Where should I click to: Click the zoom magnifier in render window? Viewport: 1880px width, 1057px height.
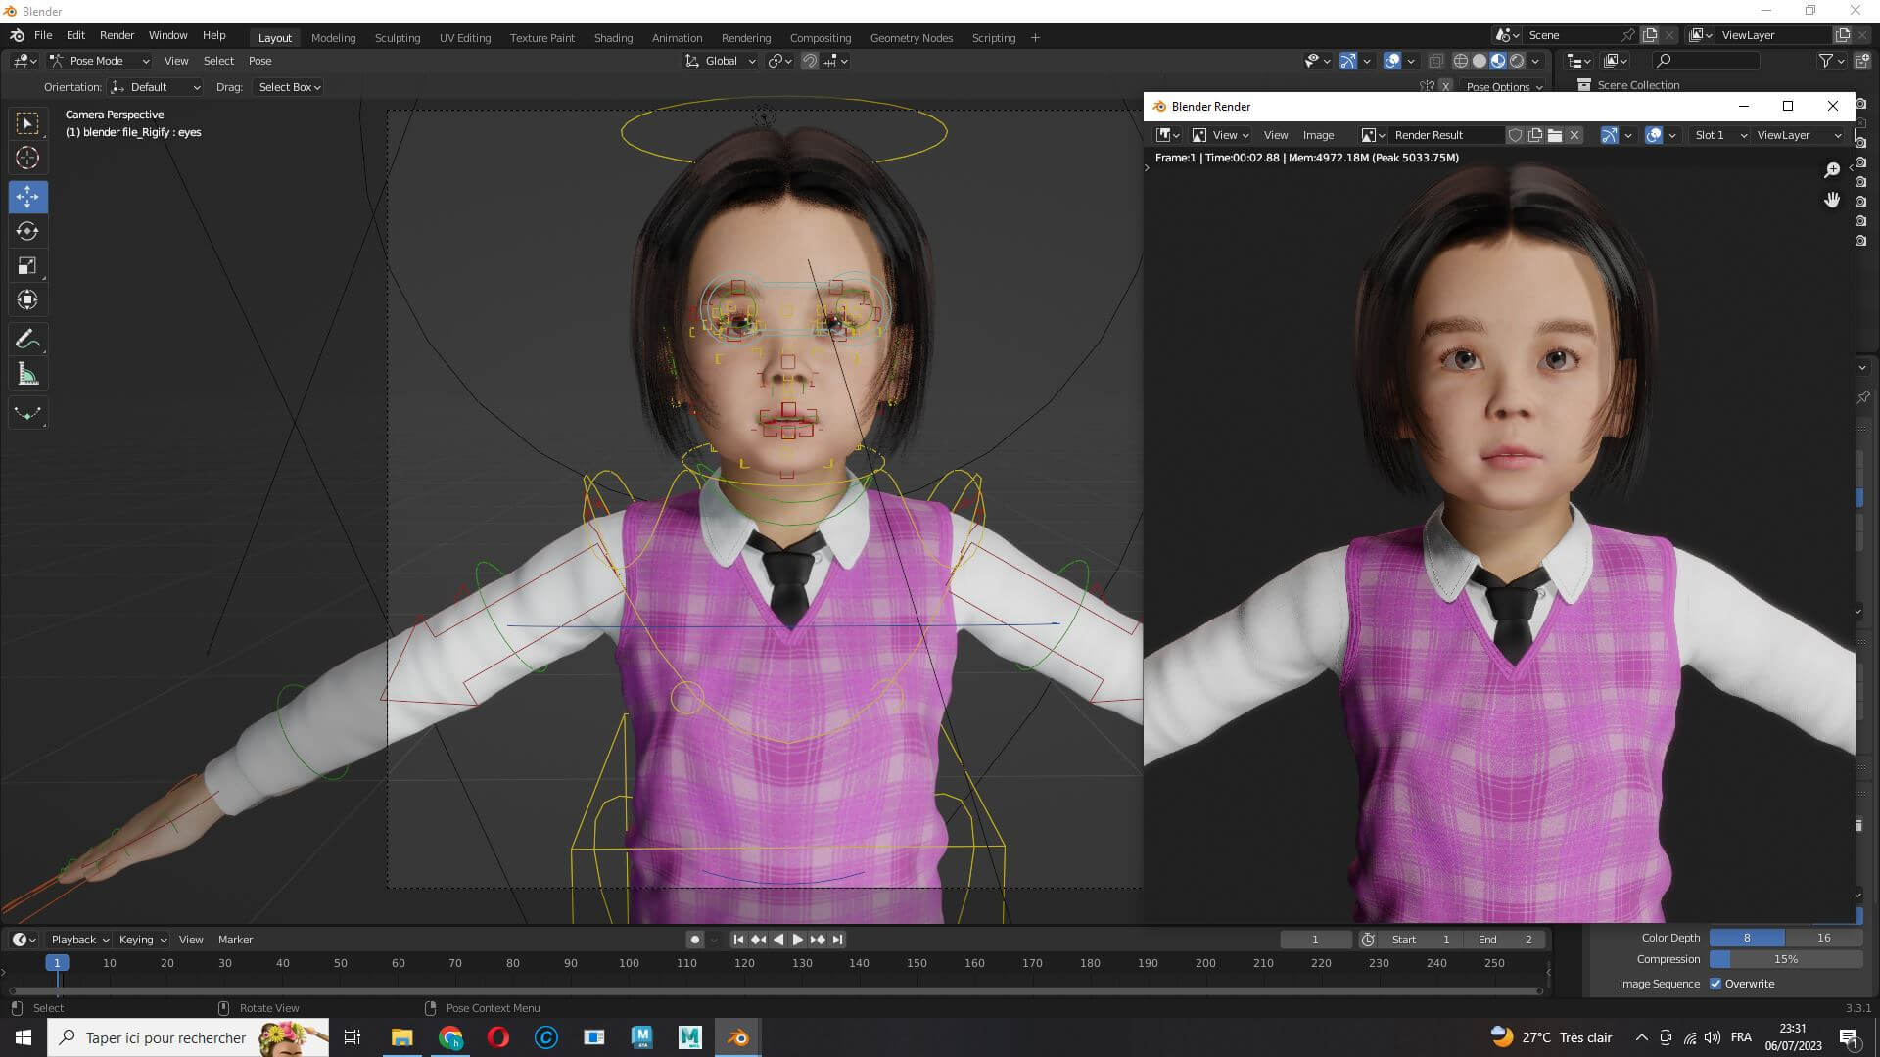[1832, 170]
